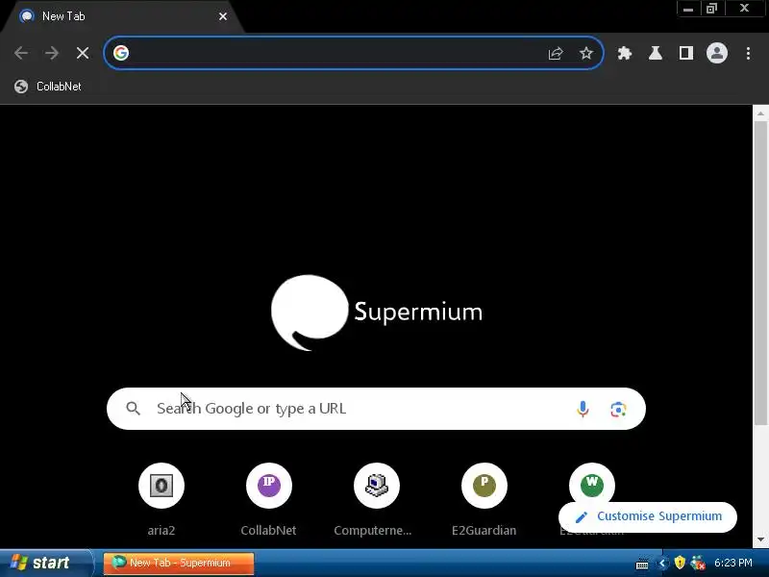Viewport: 769px width, 577px height.
Task: Restore down the Supermium window
Action: 711,9
